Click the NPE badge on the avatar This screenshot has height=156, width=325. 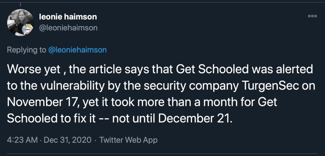pyautogui.click(x=28, y=30)
